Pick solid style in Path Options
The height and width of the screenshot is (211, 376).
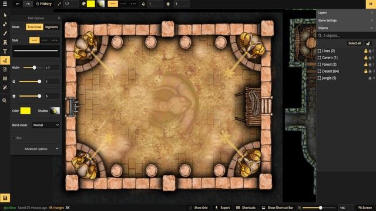coord(34,40)
